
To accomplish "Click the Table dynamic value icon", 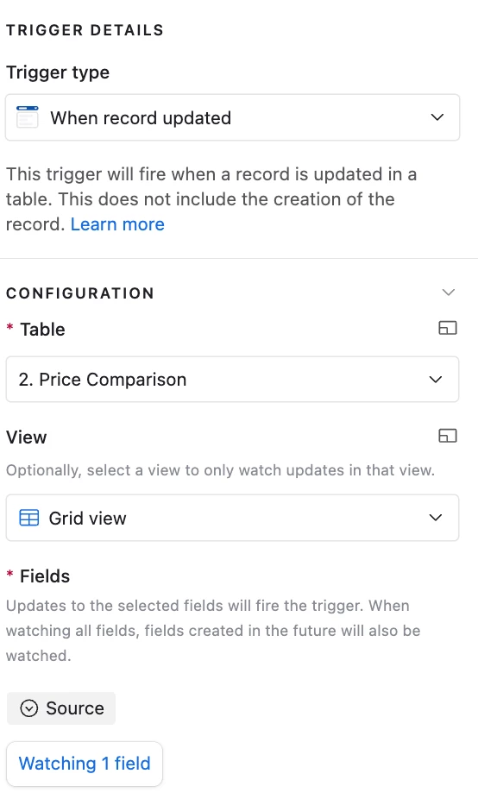I will [x=448, y=328].
